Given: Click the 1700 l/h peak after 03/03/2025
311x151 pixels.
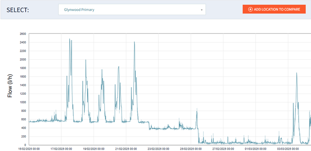Looking at the screenshot, I should (x=297, y=73).
